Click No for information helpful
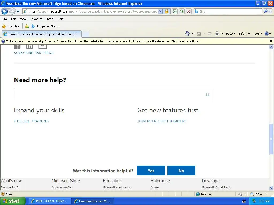The width and height of the screenshot is (274, 205). pyautogui.click(x=181, y=171)
